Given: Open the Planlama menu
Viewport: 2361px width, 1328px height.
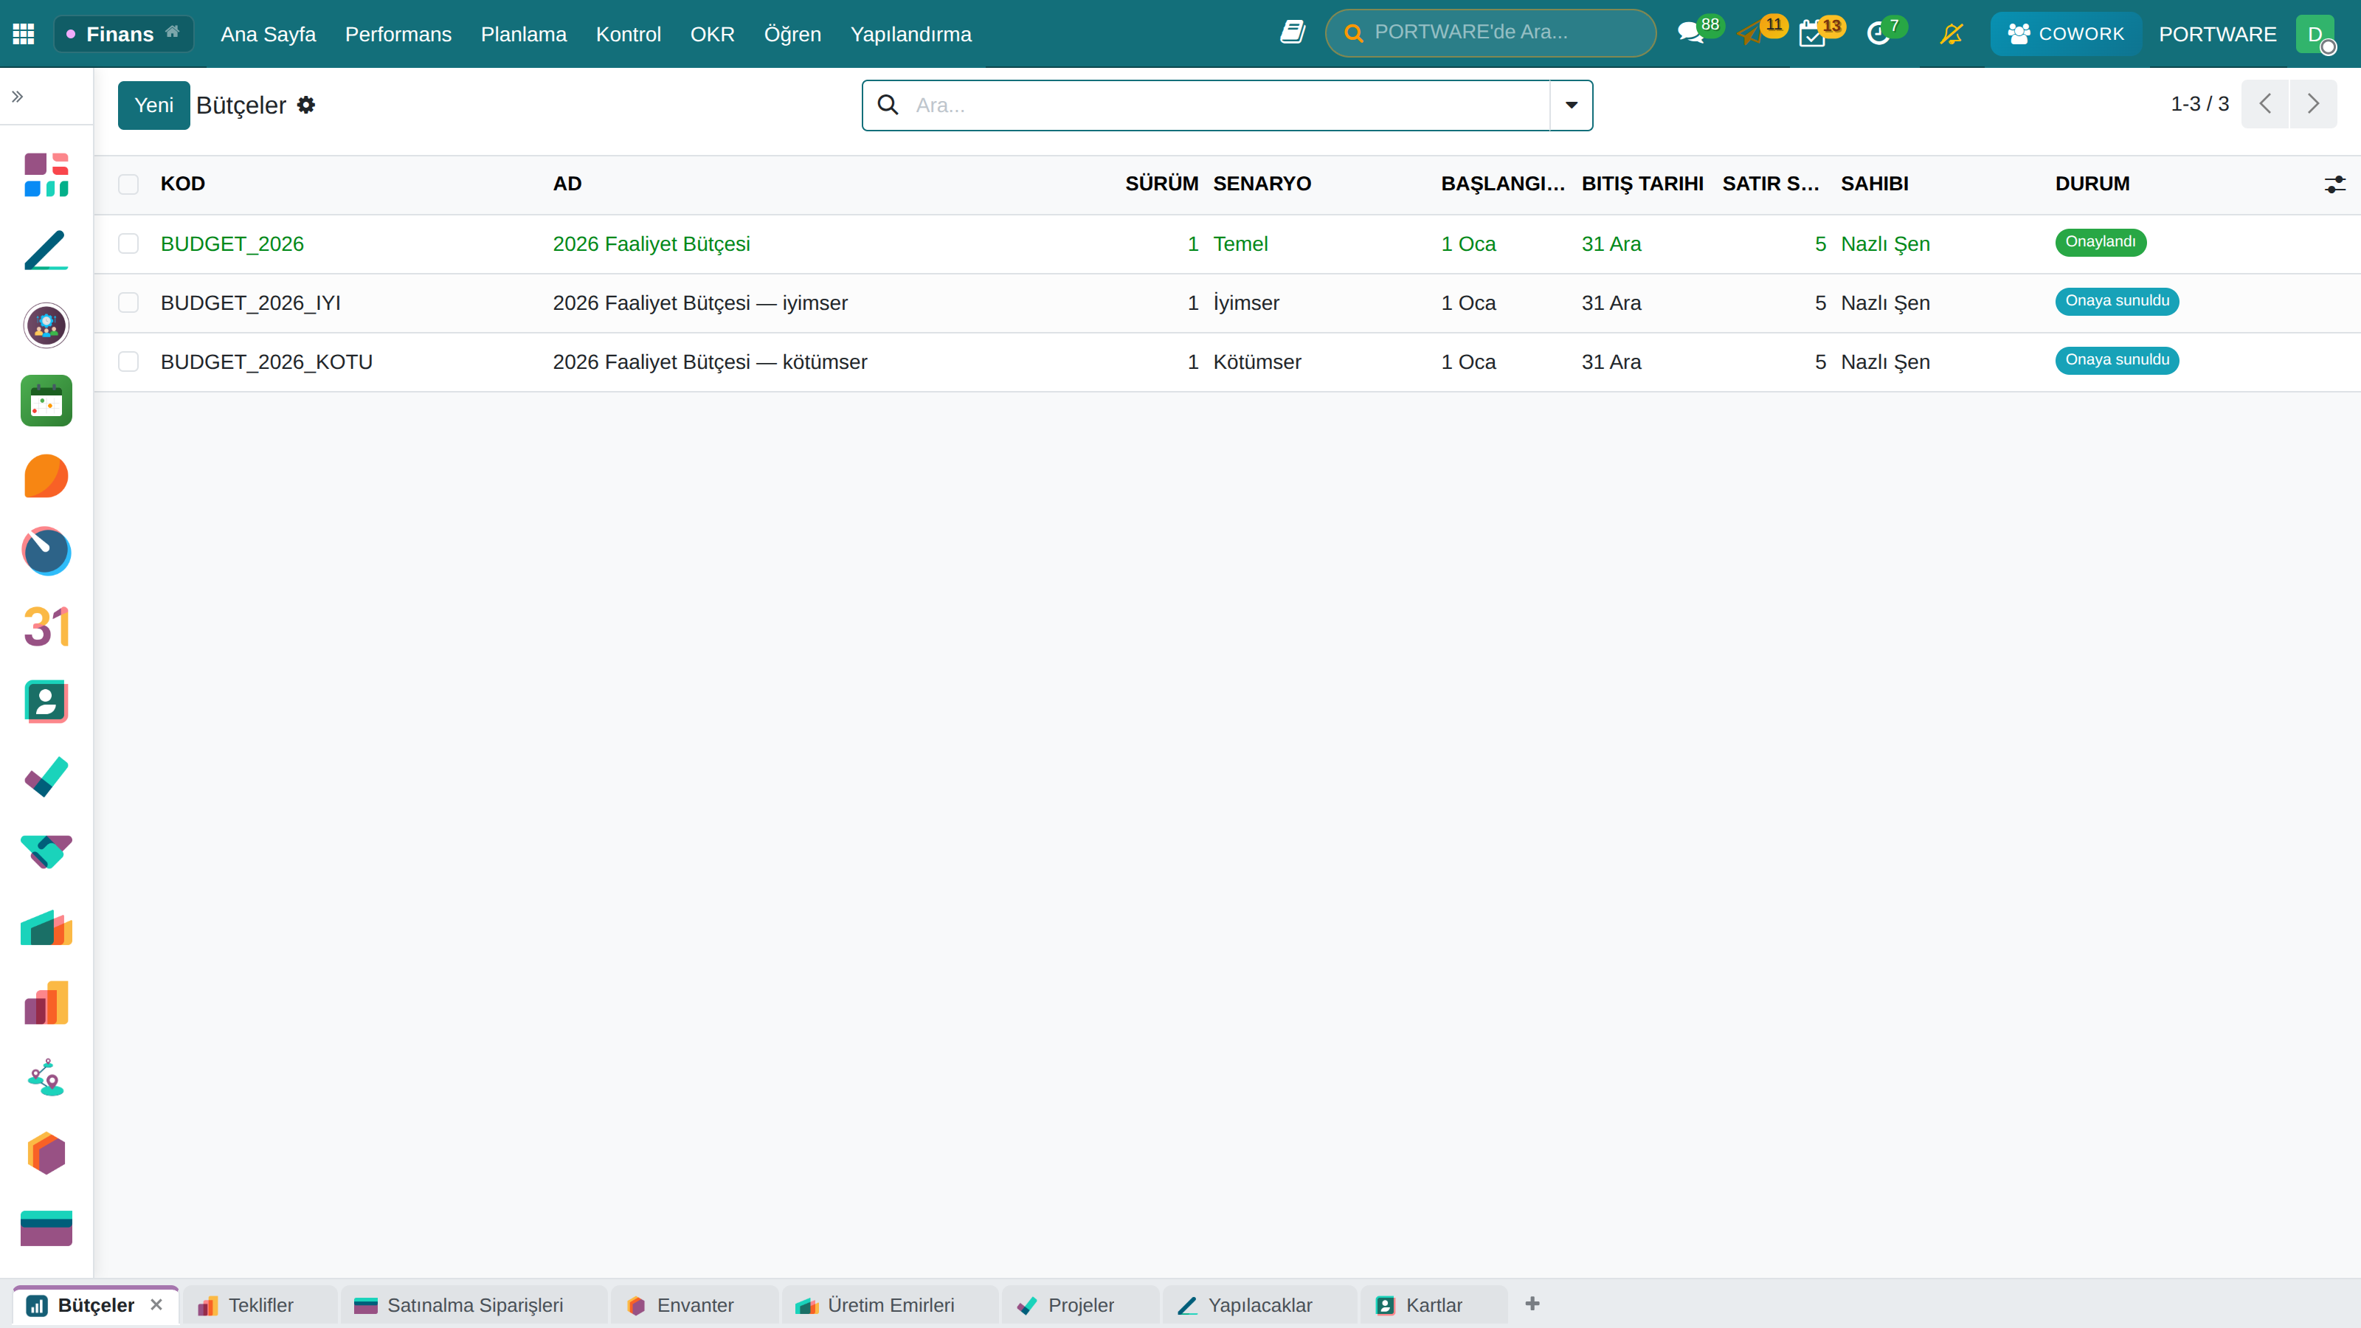Looking at the screenshot, I should coord(523,34).
